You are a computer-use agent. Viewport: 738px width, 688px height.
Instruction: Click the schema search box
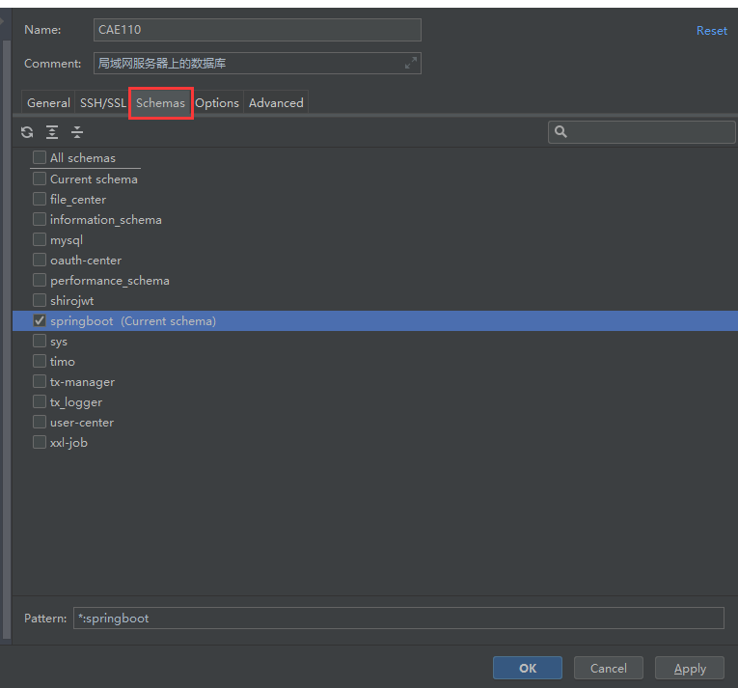(642, 132)
